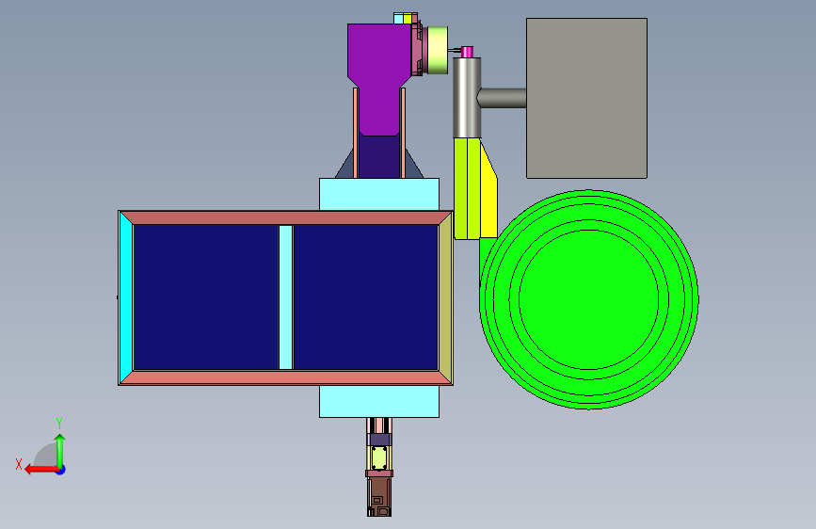Screen dimensions: 816x529
Task: Select left salmon vertical rail by hopper
Action: click(x=356, y=133)
